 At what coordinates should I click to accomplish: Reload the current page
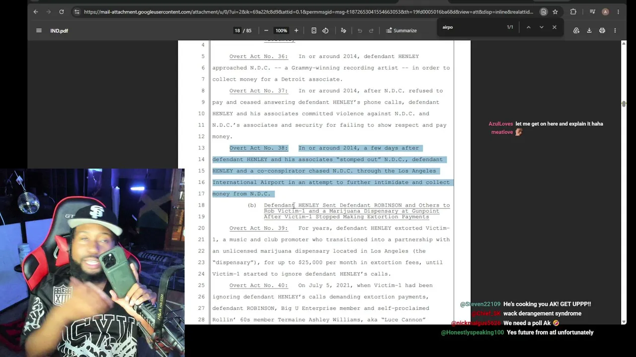point(62,12)
